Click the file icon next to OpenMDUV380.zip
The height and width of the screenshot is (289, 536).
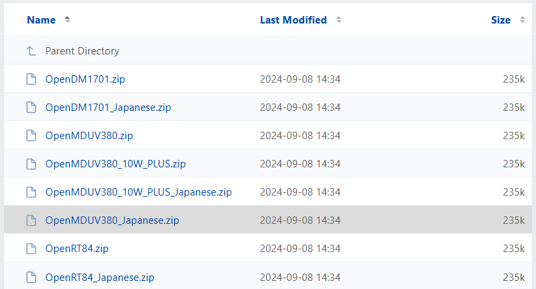click(x=31, y=136)
